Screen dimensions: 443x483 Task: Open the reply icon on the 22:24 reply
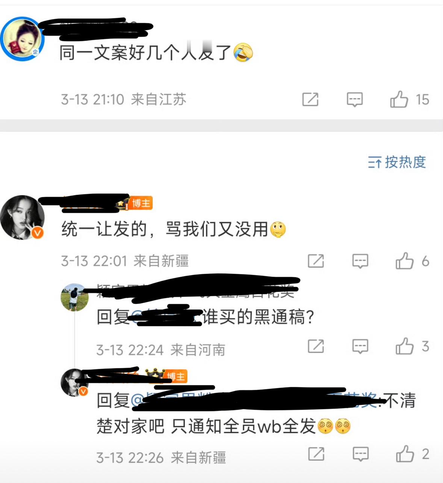coord(360,347)
